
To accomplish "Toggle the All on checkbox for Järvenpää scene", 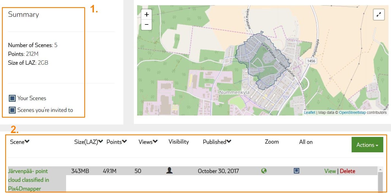I will pyautogui.click(x=296, y=171).
